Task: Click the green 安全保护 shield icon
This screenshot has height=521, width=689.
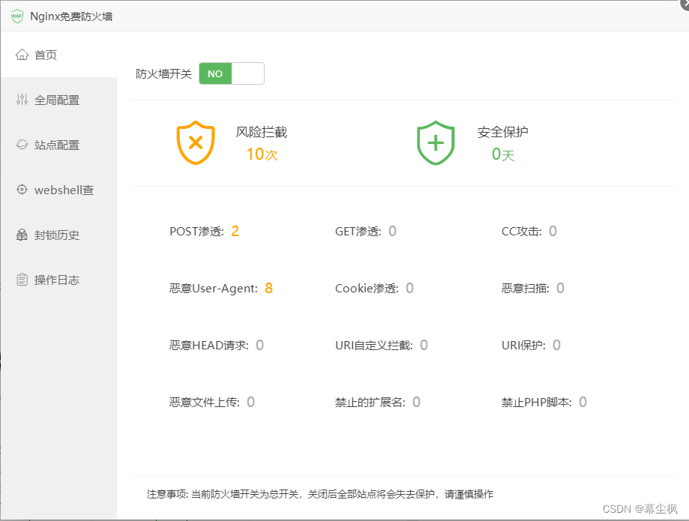Action: pyautogui.click(x=435, y=141)
